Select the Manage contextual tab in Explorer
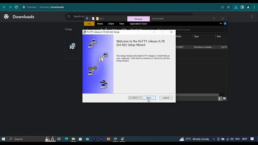The image size is (258, 145). pyautogui.click(x=138, y=19)
